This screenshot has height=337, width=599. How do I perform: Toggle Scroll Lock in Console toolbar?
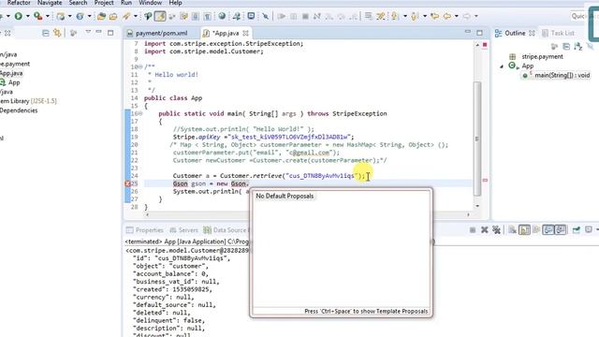524,229
